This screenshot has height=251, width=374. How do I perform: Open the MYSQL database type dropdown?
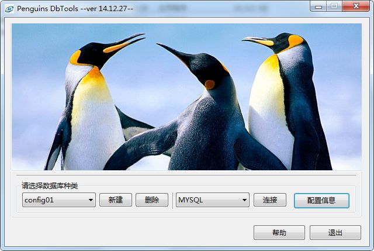[213, 200]
